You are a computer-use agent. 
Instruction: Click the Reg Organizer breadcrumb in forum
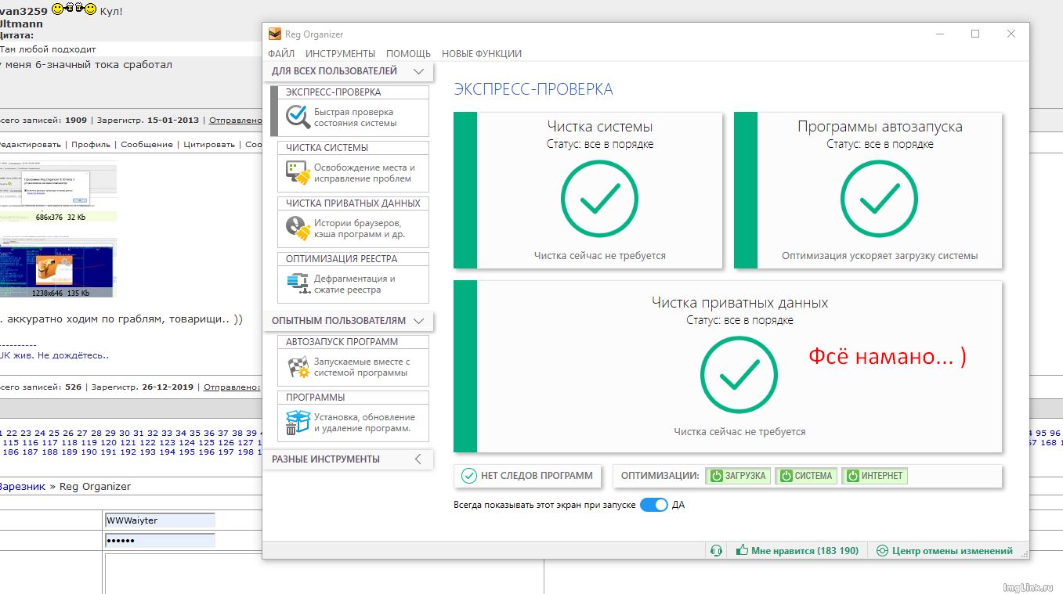click(95, 486)
